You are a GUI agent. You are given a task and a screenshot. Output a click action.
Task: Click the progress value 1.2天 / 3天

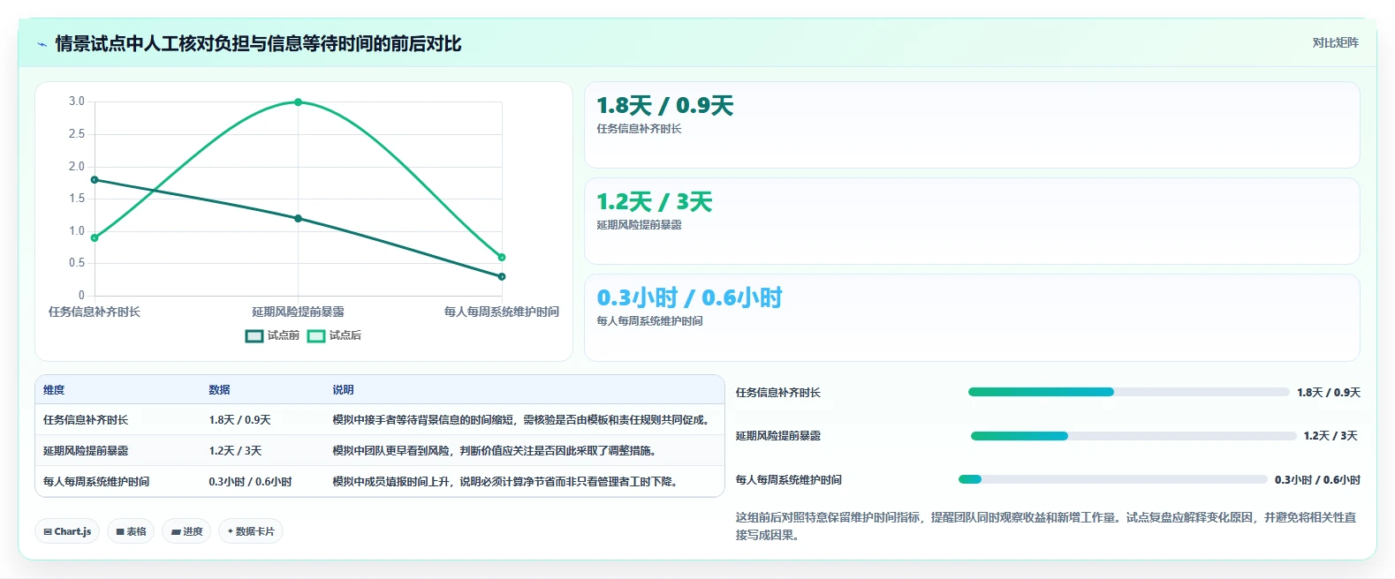1331,436
